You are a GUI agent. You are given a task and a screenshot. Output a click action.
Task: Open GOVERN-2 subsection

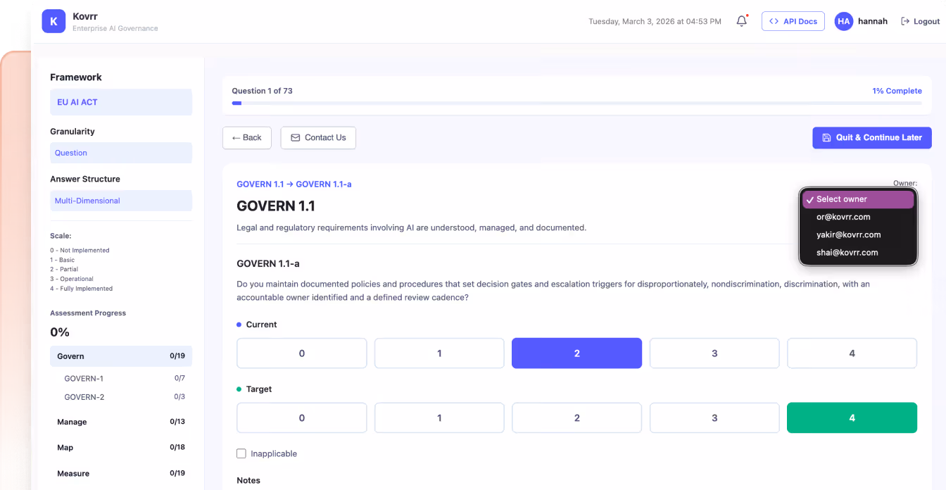(x=121, y=397)
